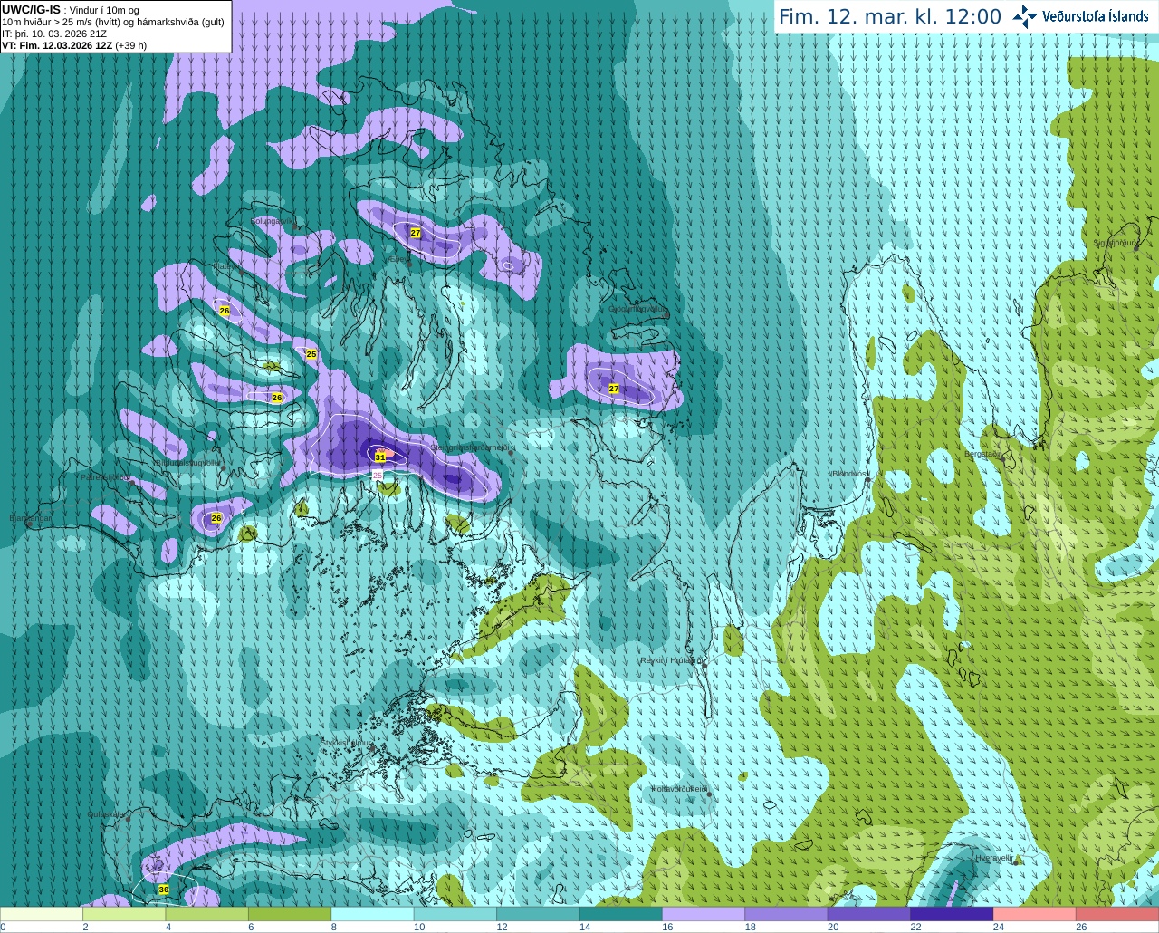
Task: Click the Bergstaðir station label
Action: pos(983,454)
